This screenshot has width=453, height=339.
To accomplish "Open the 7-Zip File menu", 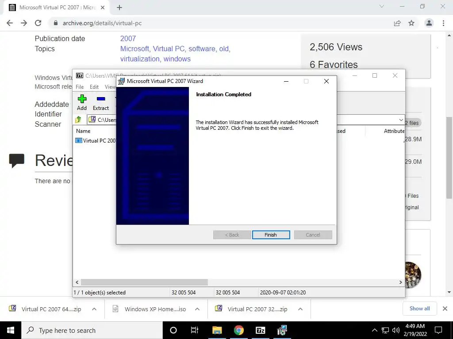I will coord(80,87).
